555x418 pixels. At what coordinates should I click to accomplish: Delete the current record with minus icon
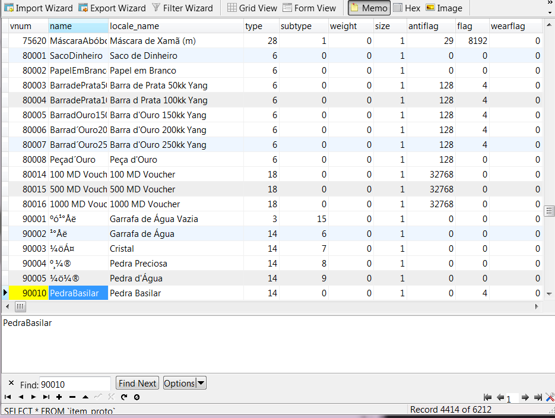[x=72, y=397]
